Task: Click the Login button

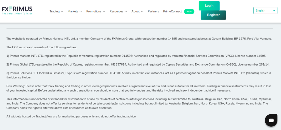Action: click(209, 6)
